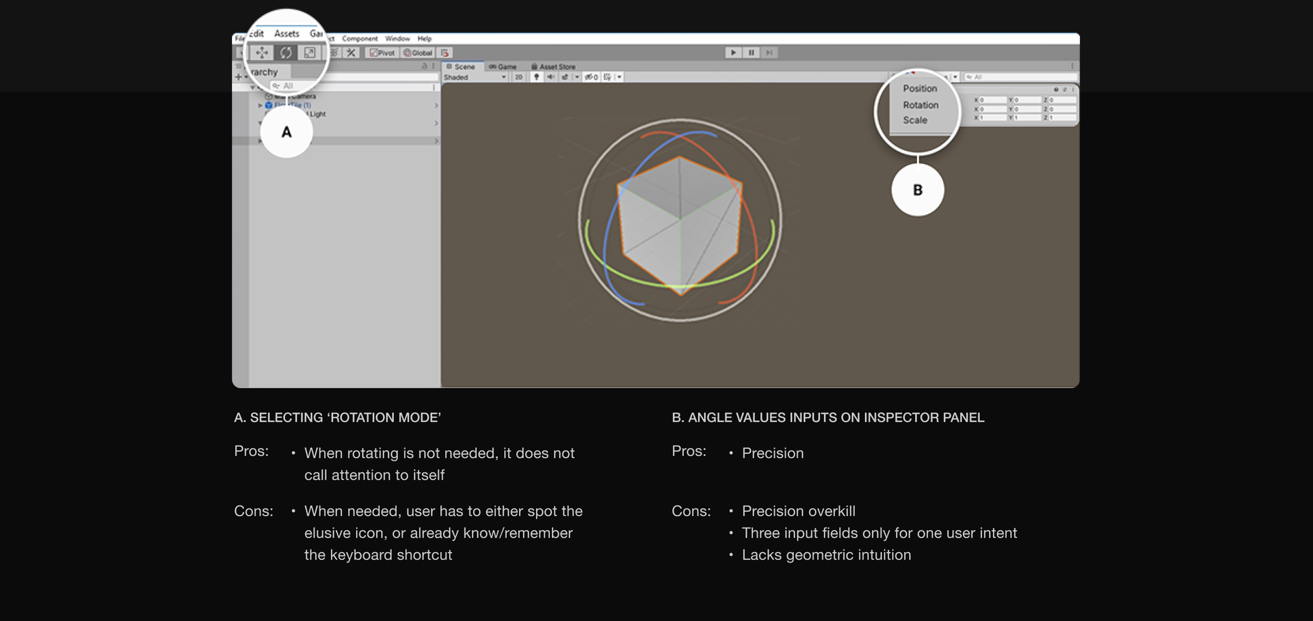The width and height of the screenshot is (1313, 621).
Task: Open Transform component help icon
Action: click(1056, 89)
